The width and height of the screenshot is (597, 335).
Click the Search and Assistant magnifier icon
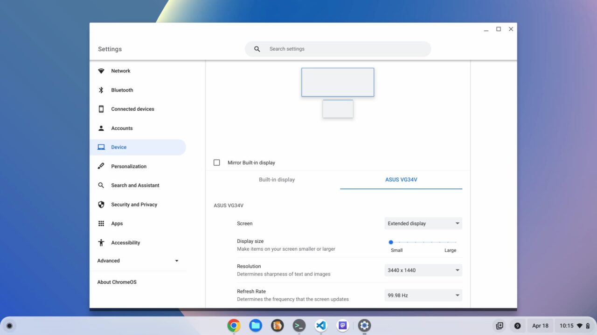(101, 185)
